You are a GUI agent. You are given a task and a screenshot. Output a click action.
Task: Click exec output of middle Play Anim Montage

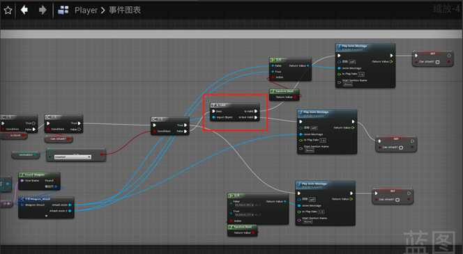click(354, 121)
